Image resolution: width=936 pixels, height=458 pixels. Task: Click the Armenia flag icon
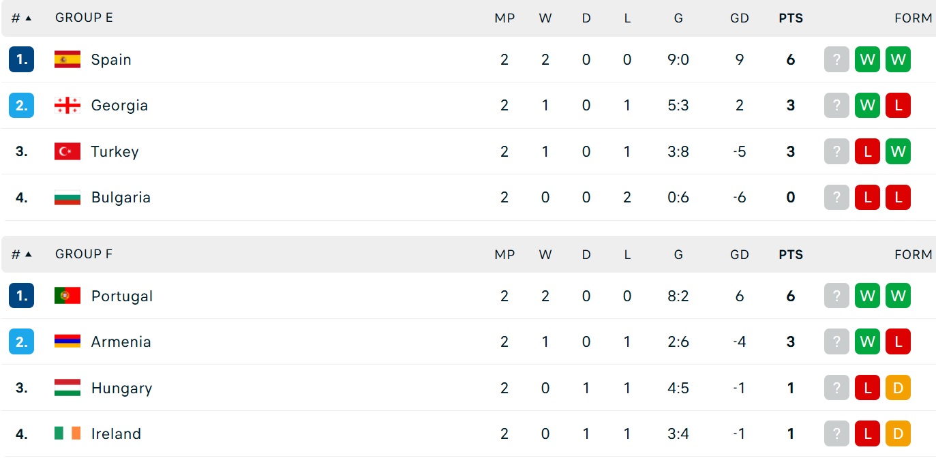pos(67,341)
